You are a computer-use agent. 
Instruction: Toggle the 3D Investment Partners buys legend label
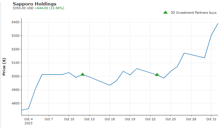pos(193,12)
